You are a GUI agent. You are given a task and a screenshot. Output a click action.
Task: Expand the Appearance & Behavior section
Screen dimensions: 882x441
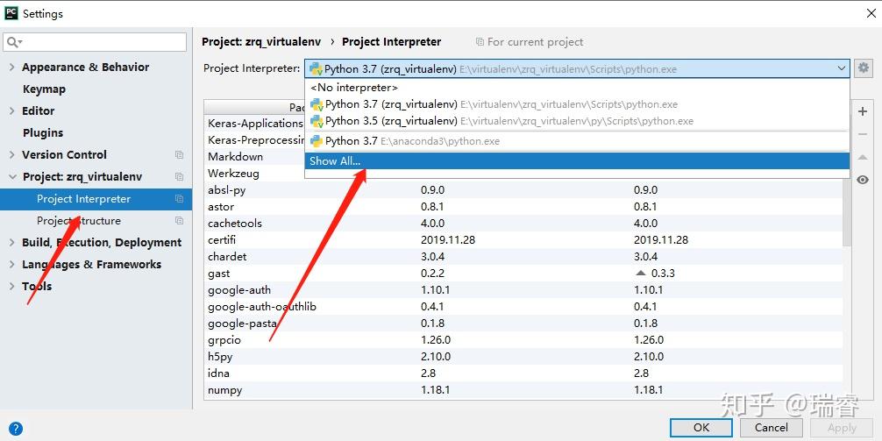pos(12,68)
